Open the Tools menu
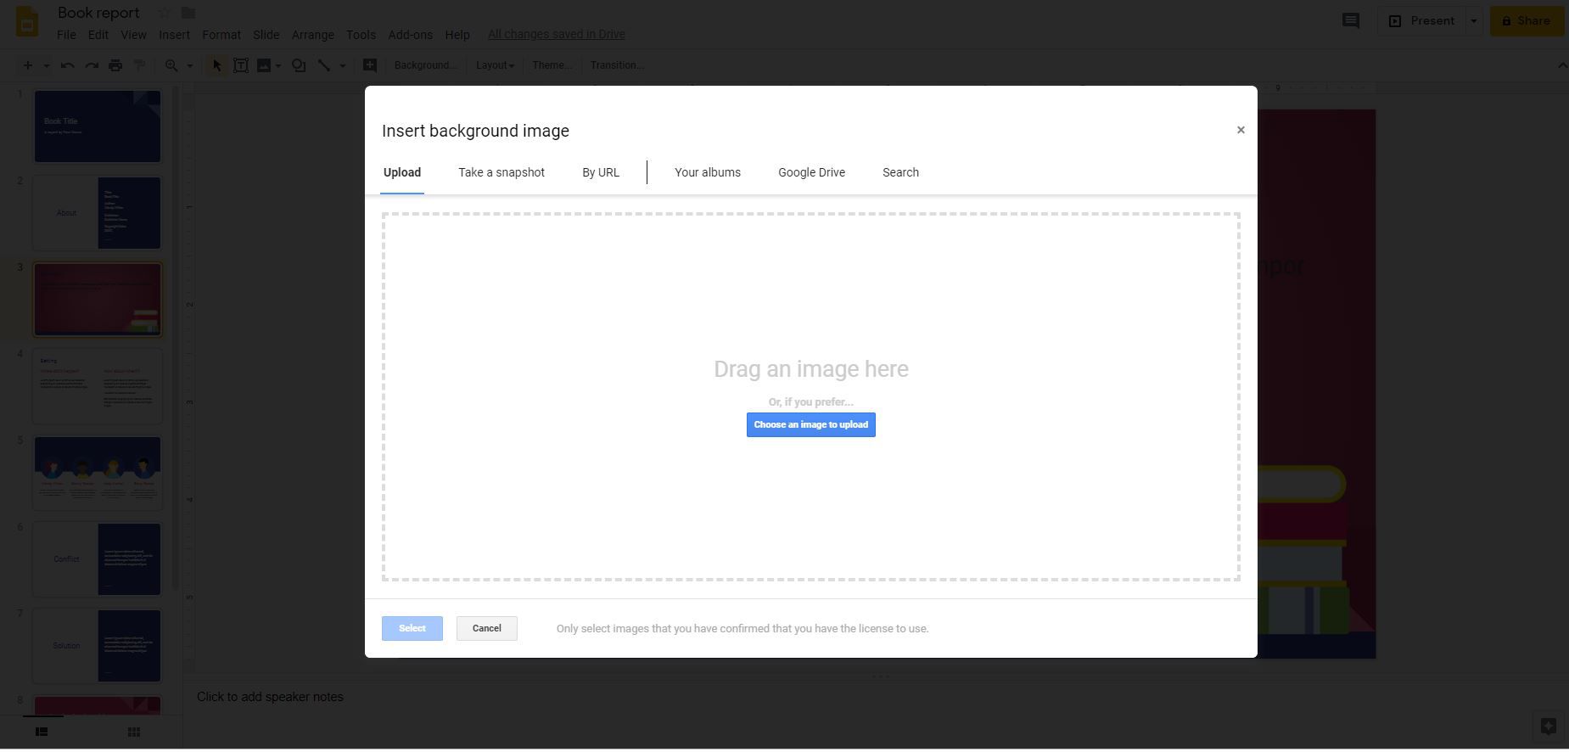The height and width of the screenshot is (752, 1569). (361, 35)
